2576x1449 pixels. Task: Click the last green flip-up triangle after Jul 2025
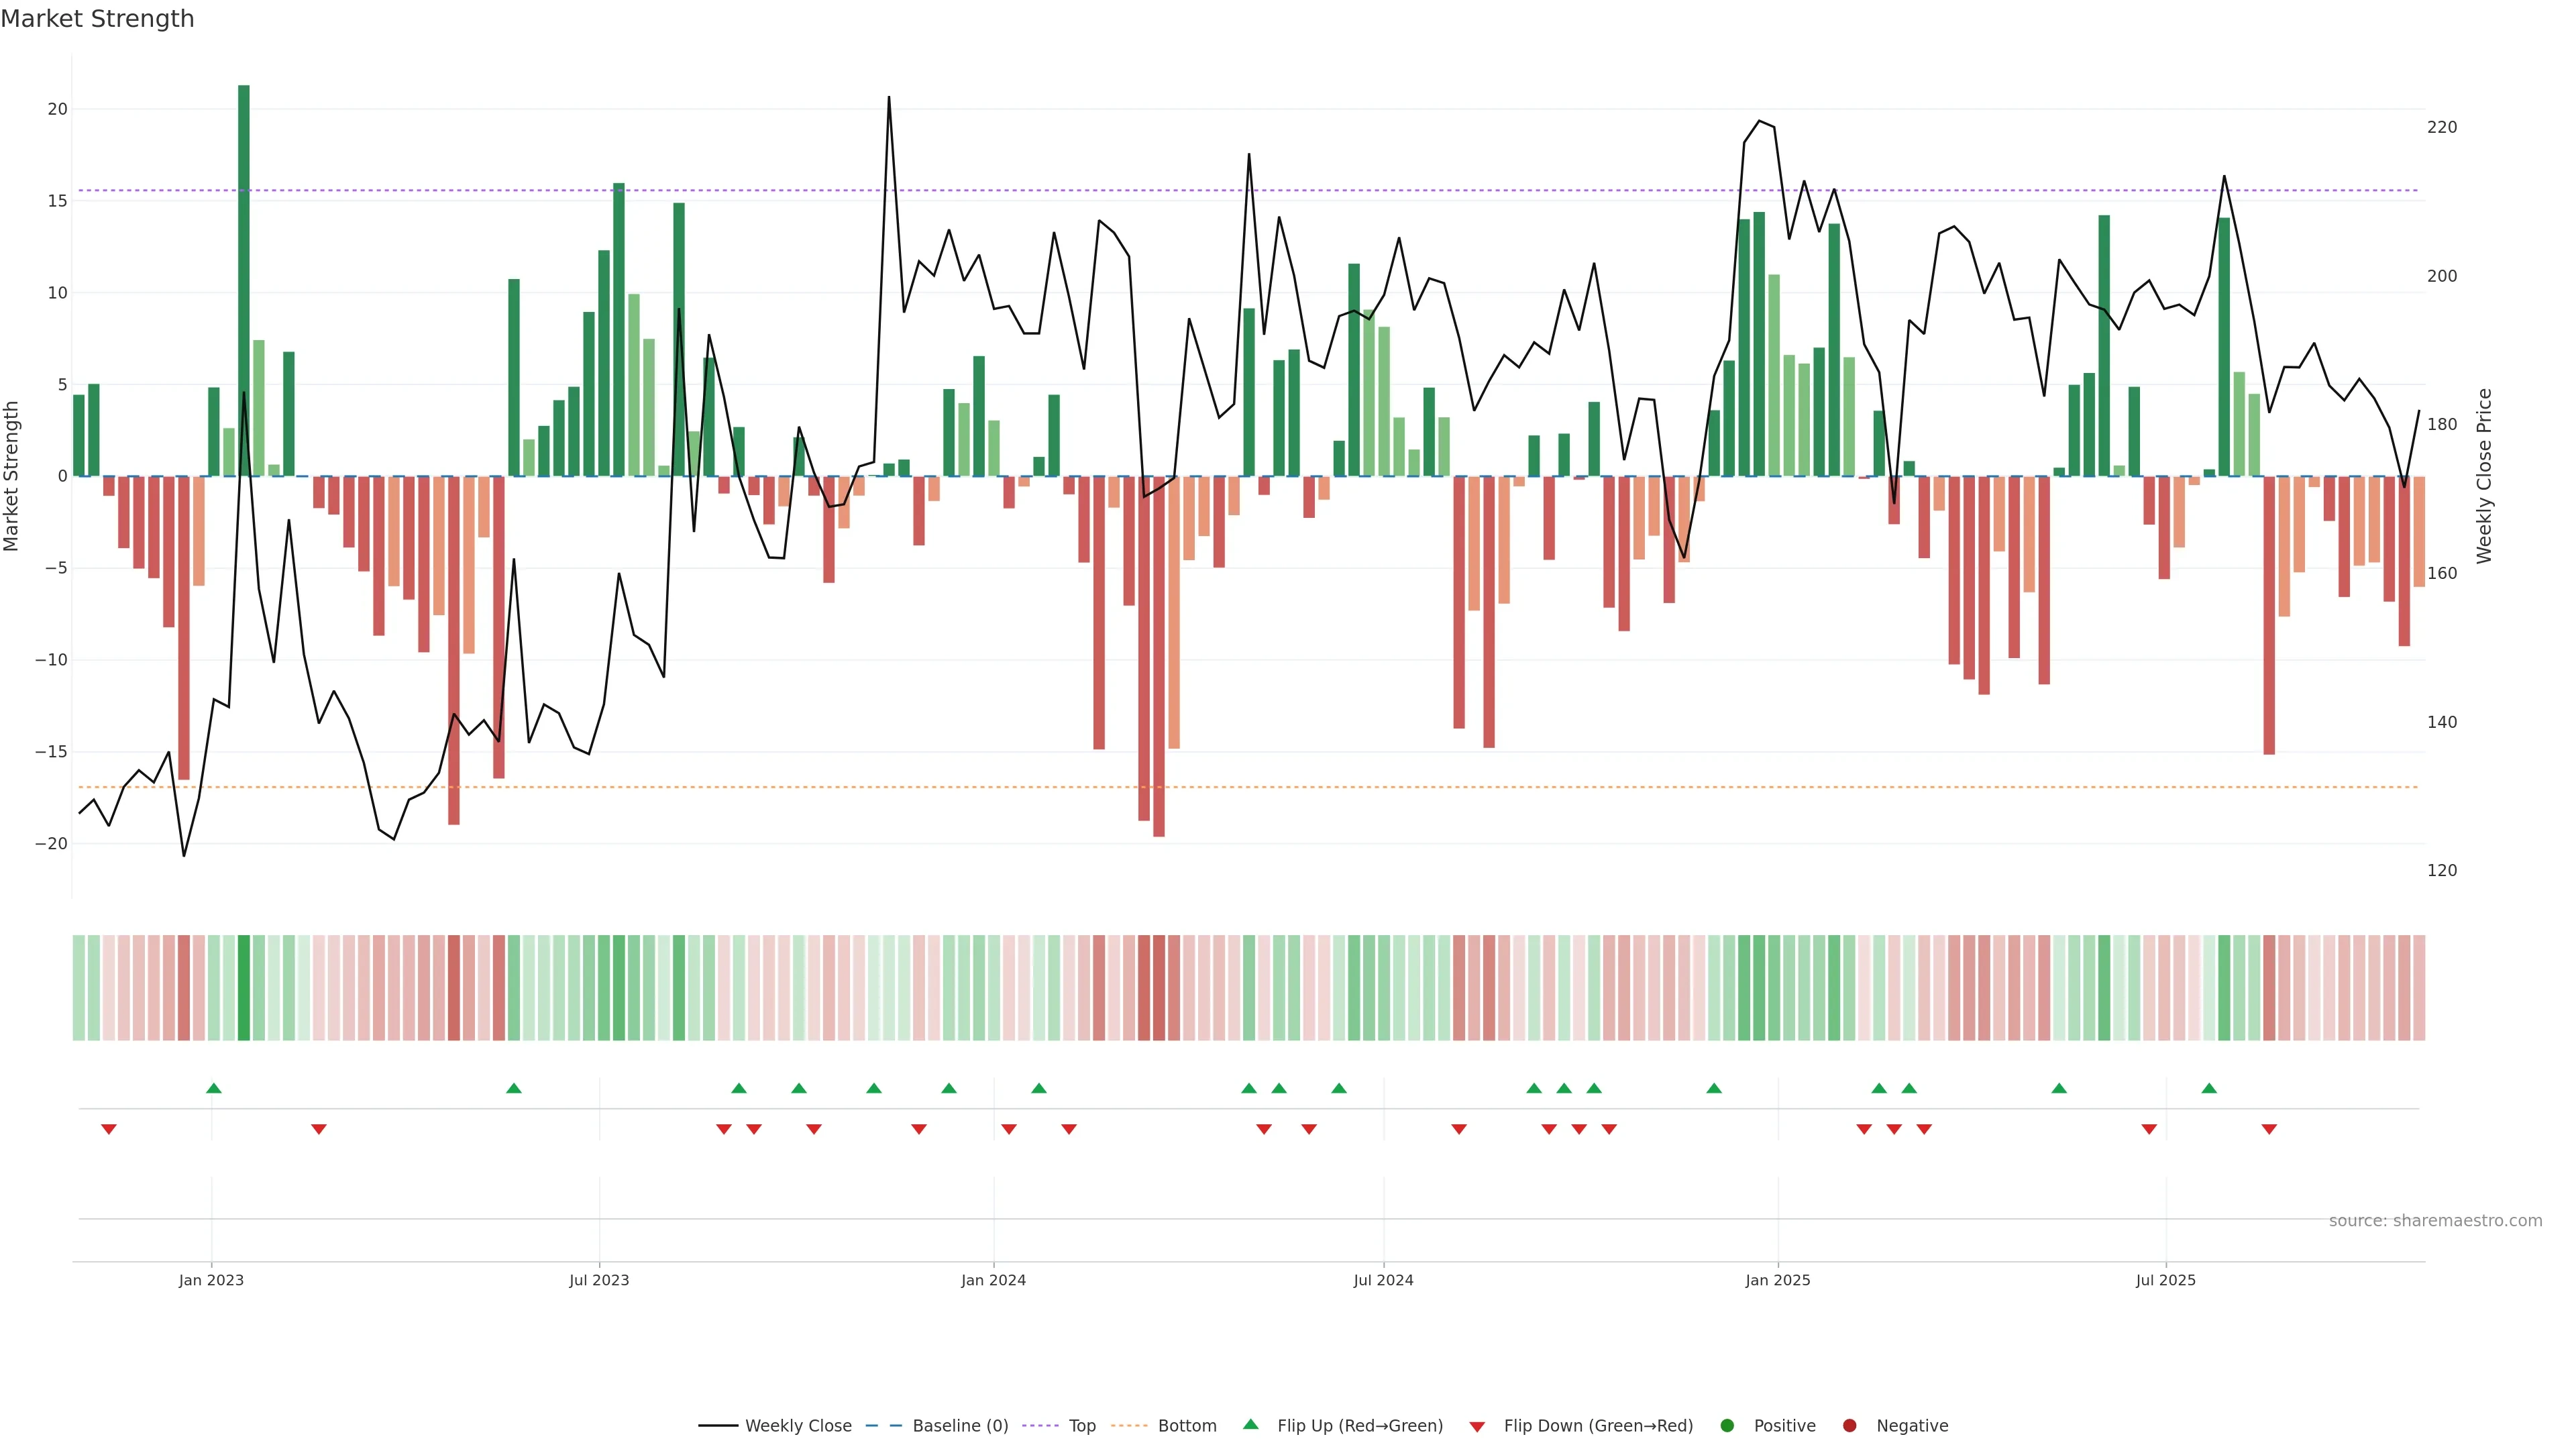coord(2209,1088)
